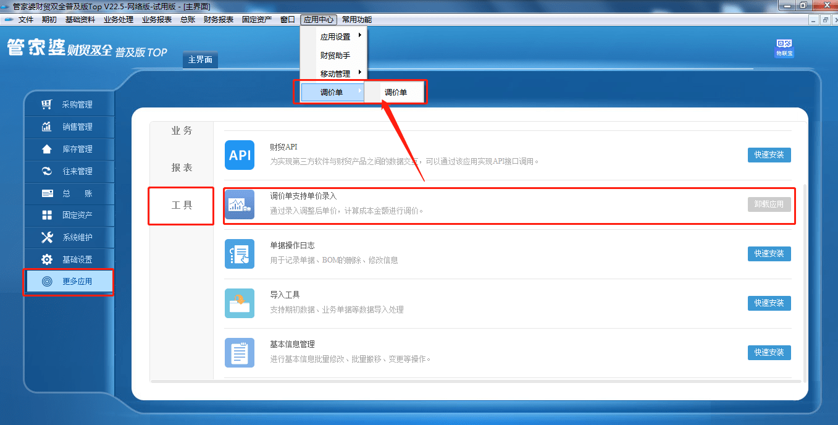Select 财贸助手 from the dropdown
The width and height of the screenshot is (838, 425).
[x=333, y=55]
